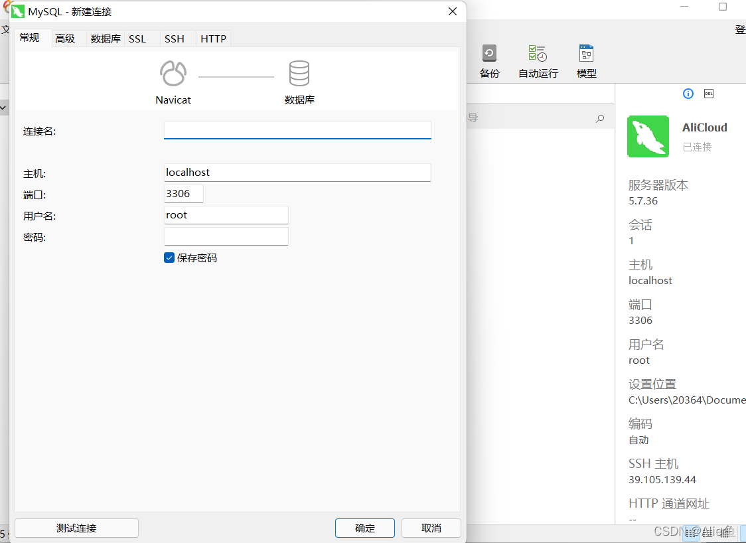Click the 用户名 field showing root
The height and width of the screenshot is (543, 746).
226,215
